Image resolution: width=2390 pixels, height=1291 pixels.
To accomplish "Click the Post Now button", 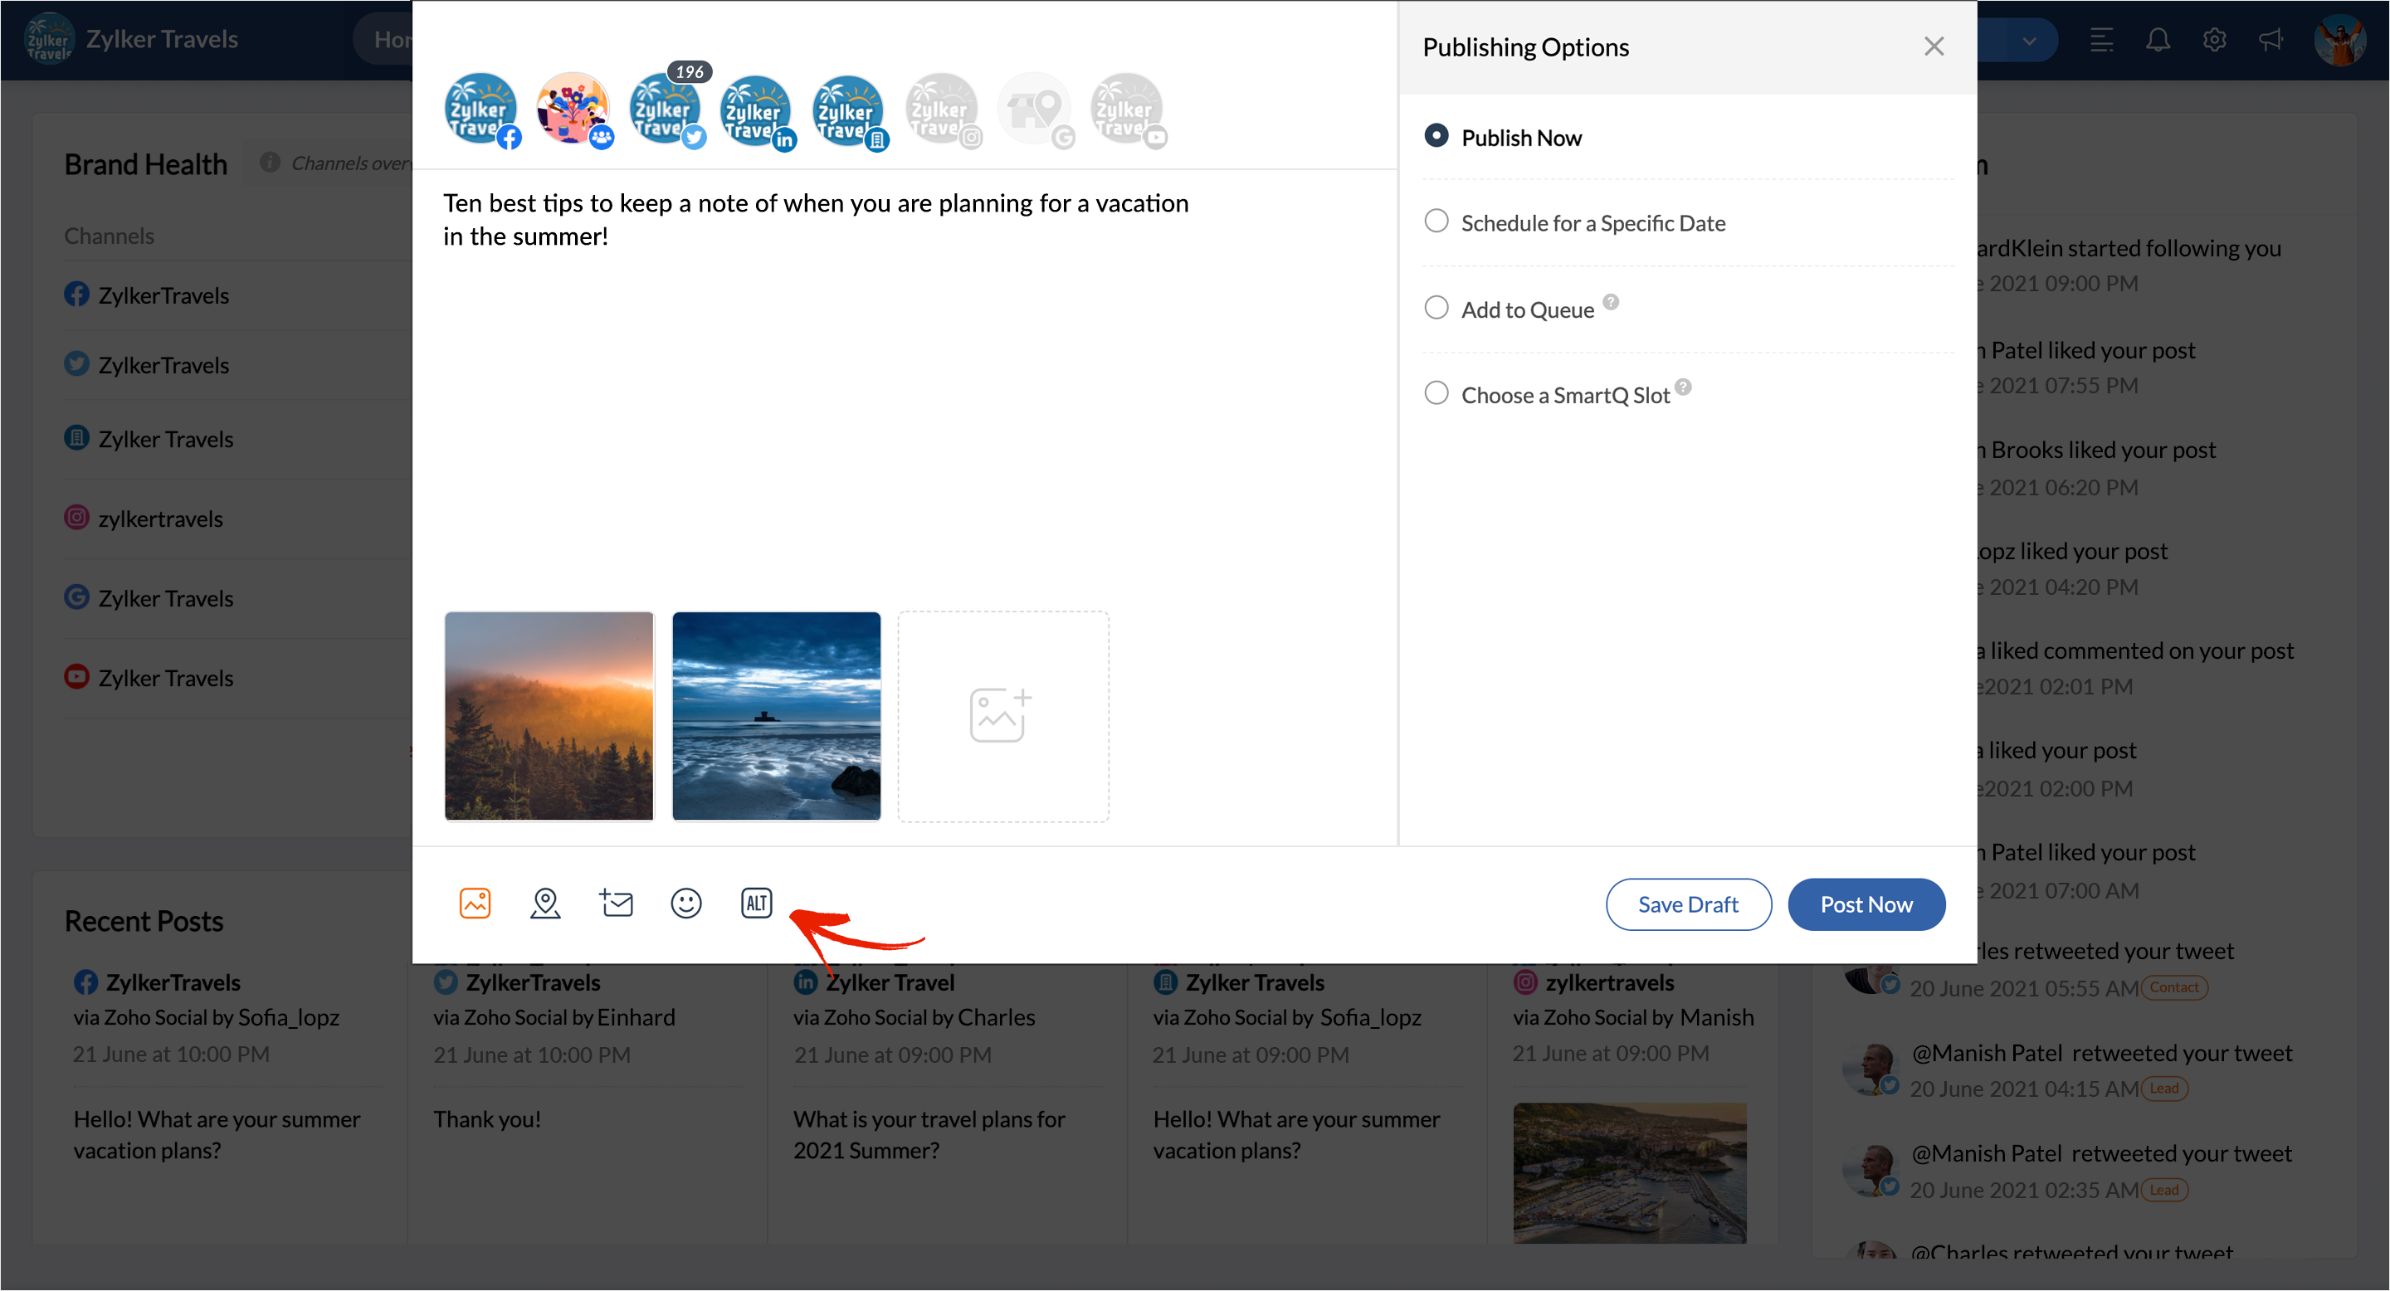I will [x=1866, y=904].
